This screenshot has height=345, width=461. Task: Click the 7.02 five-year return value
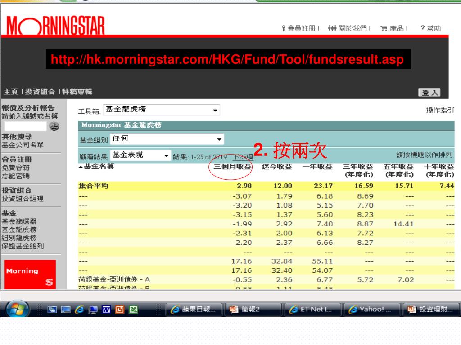click(406, 280)
